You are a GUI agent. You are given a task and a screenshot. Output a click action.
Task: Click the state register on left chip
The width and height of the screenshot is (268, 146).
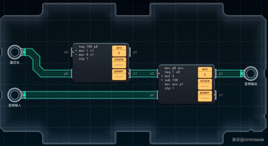(119, 63)
